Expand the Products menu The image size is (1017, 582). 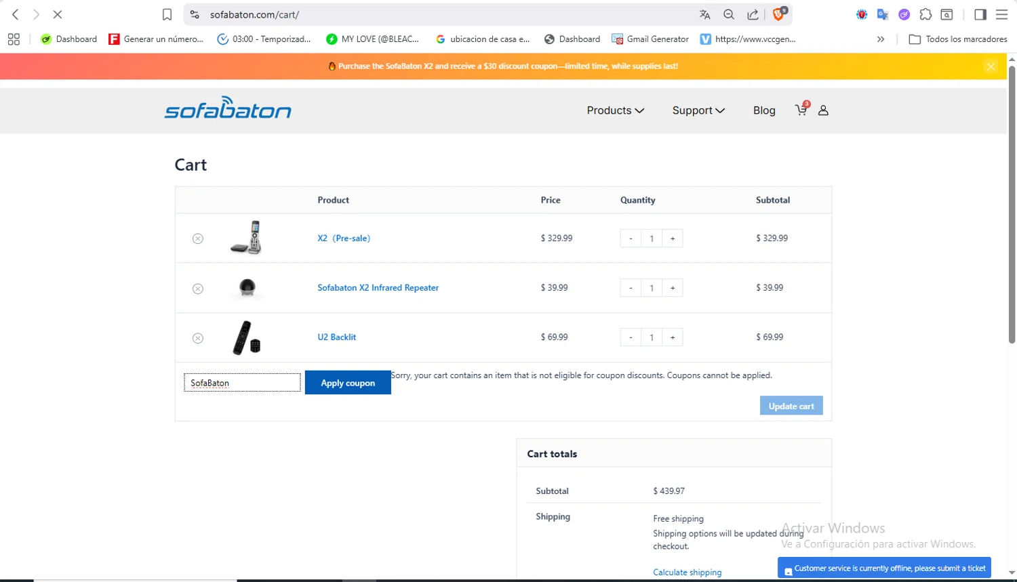[616, 110]
